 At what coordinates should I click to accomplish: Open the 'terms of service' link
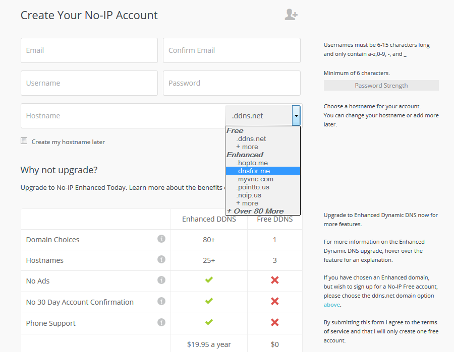380,327
